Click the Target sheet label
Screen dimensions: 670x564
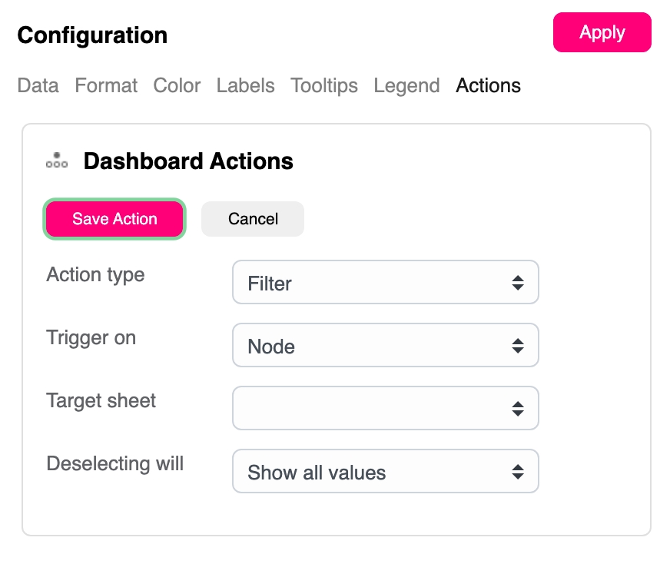[x=101, y=400]
